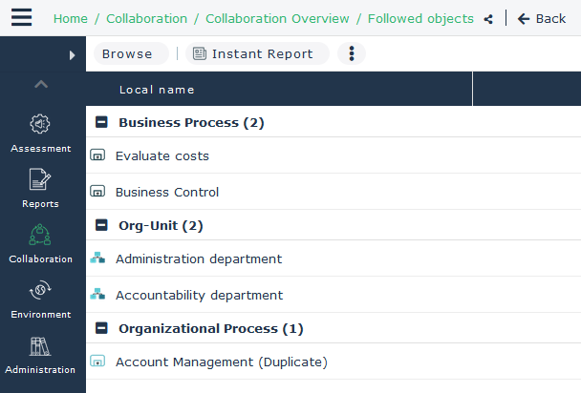Collapse the Org-Unit group
Screen dimensions: 581x393
pos(101,226)
